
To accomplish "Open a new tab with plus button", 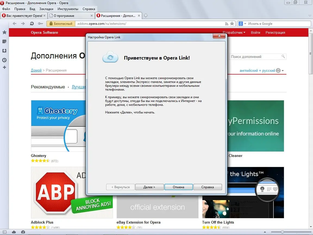I will pyautogui.click(x=146, y=16).
